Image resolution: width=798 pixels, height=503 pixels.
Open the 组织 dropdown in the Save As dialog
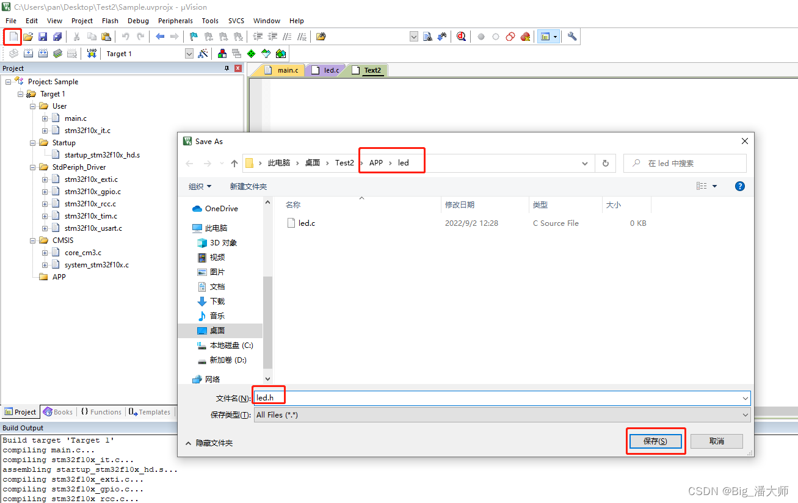(200, 186)
